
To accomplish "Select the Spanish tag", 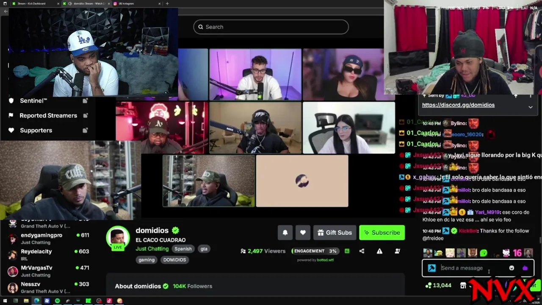I will (183, 249).
